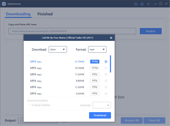Viewport: 170px width, 126px height.
Task: Open the subtitle Language dropdown
Action: (102, 105)
